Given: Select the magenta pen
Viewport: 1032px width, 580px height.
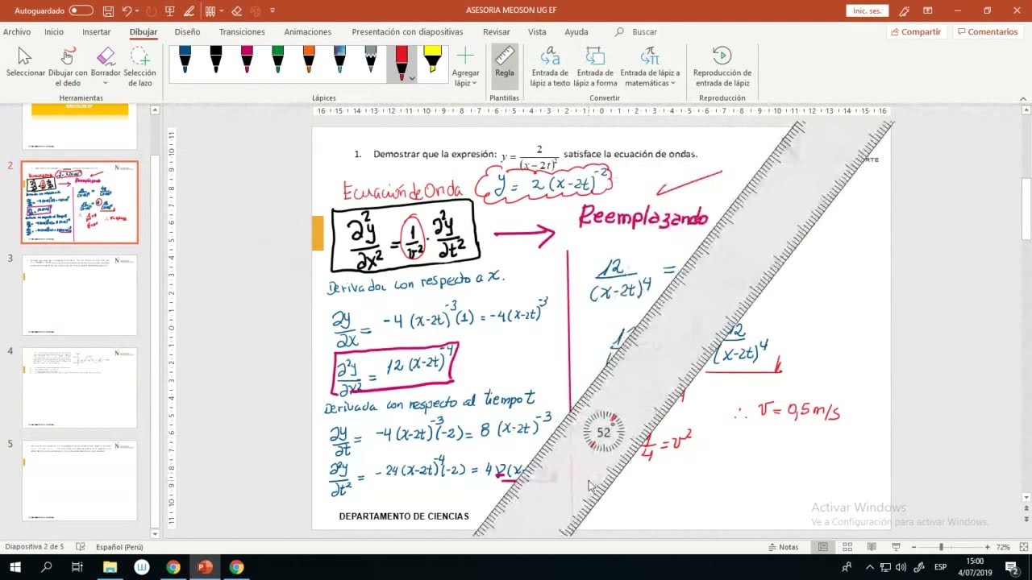Looking at the screenshot, I should [x=247, y=60].
